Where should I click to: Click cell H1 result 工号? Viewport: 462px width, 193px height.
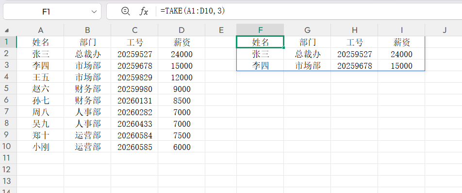click(354, 42)
